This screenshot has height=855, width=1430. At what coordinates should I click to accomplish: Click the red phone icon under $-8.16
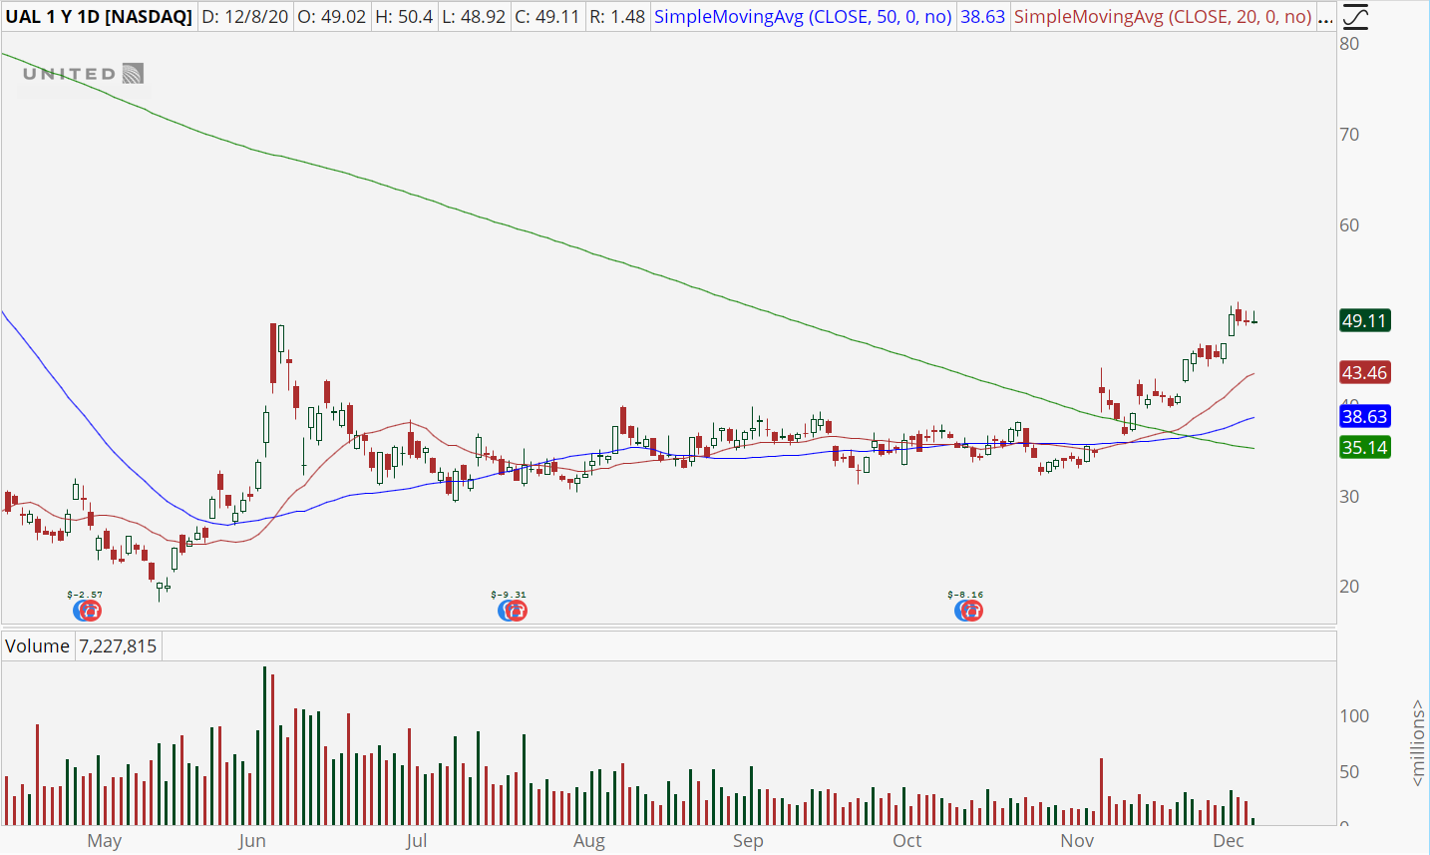pyautogui.click(x=972, y=611)
